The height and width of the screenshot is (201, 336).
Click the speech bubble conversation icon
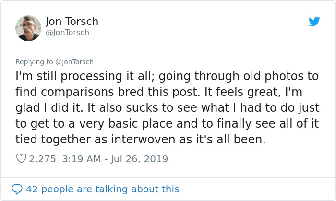(17, 189)
